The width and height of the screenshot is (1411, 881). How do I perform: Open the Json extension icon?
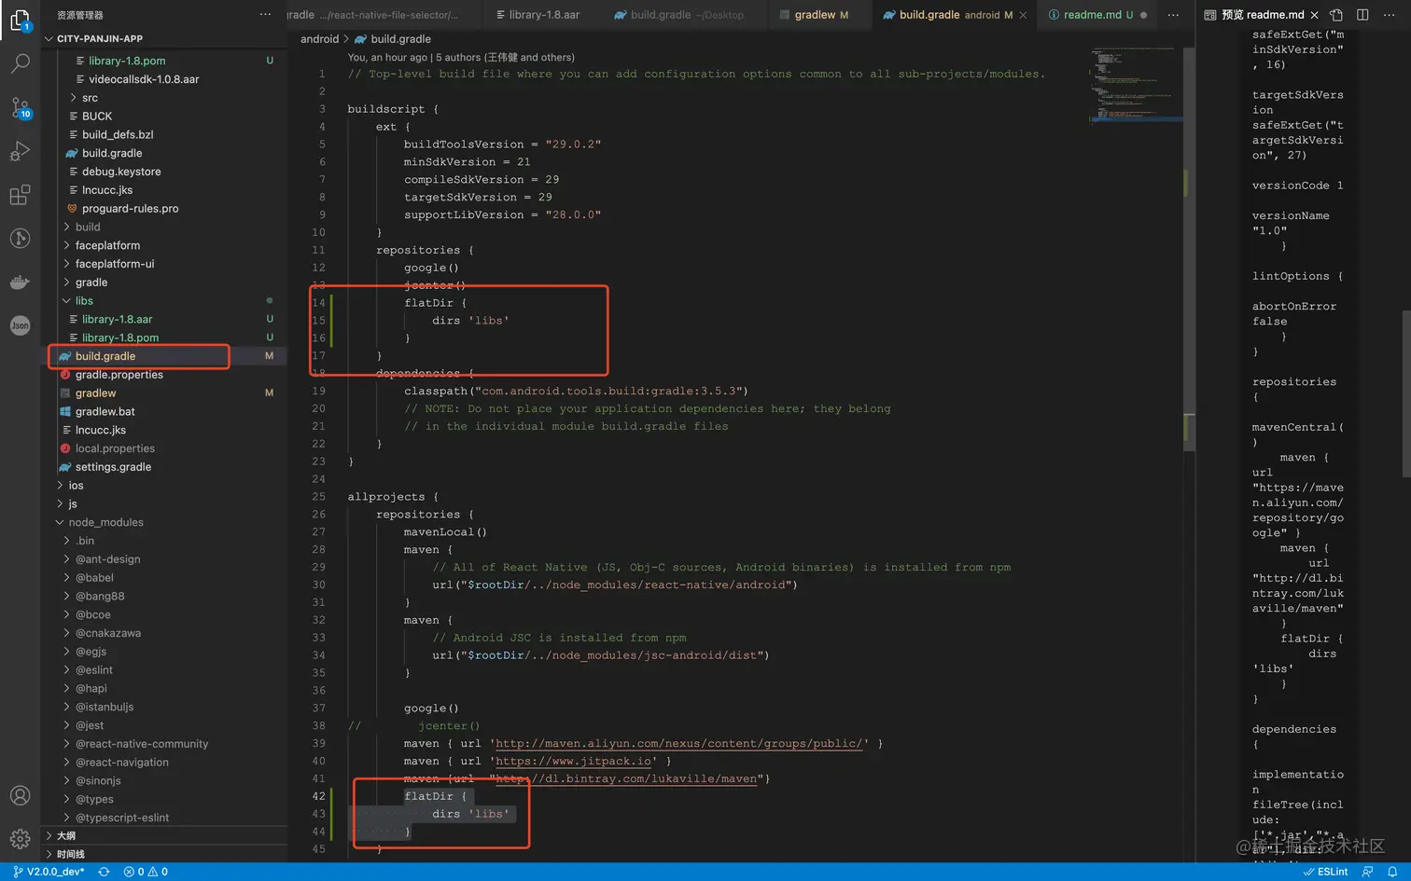(x=20, y=325)
